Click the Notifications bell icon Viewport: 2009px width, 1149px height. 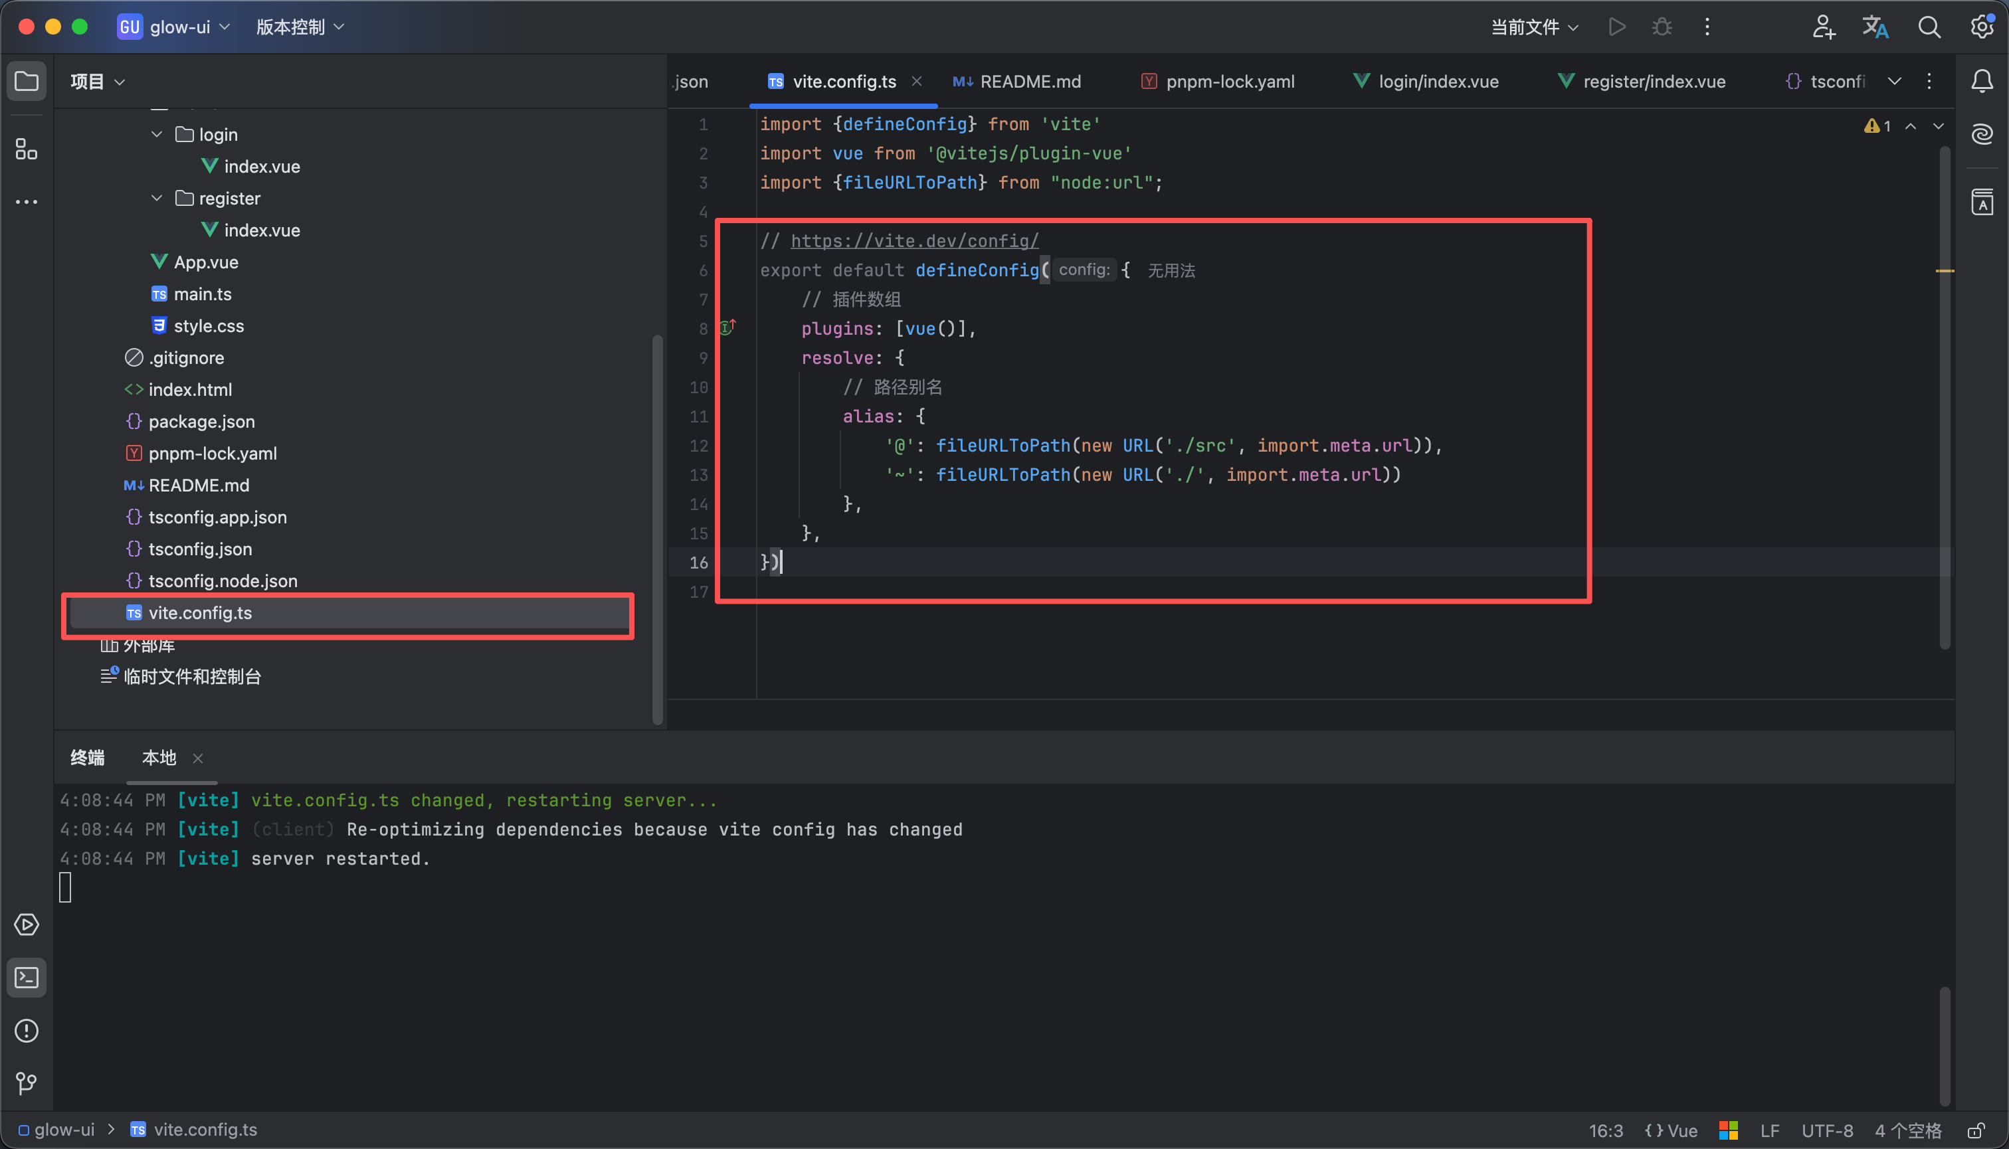1982,81
